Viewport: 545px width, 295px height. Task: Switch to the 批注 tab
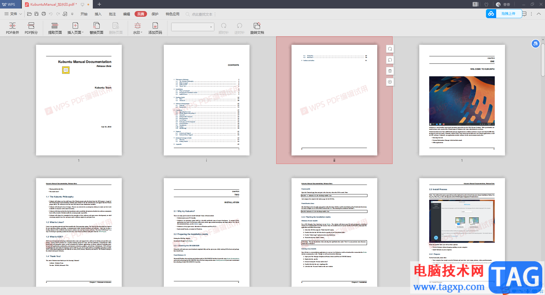112,14
